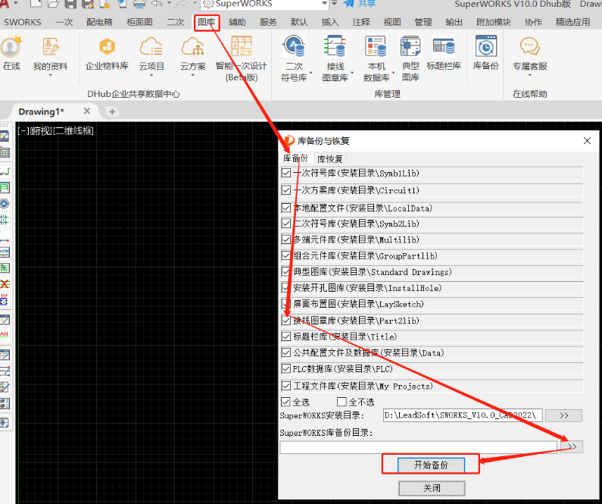Click the 二维线框 visual style label
Image resolution: width=602 pixels, height=504 pixels.
(73, 131)
